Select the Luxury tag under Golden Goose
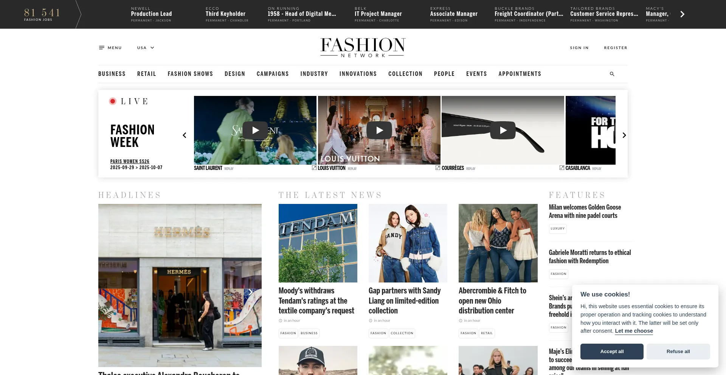Screen dimensions: 726x375 [x=558, y=228]
